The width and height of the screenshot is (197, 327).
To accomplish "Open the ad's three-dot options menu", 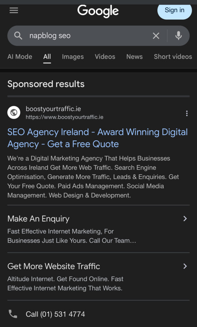I will coord(187,113).
